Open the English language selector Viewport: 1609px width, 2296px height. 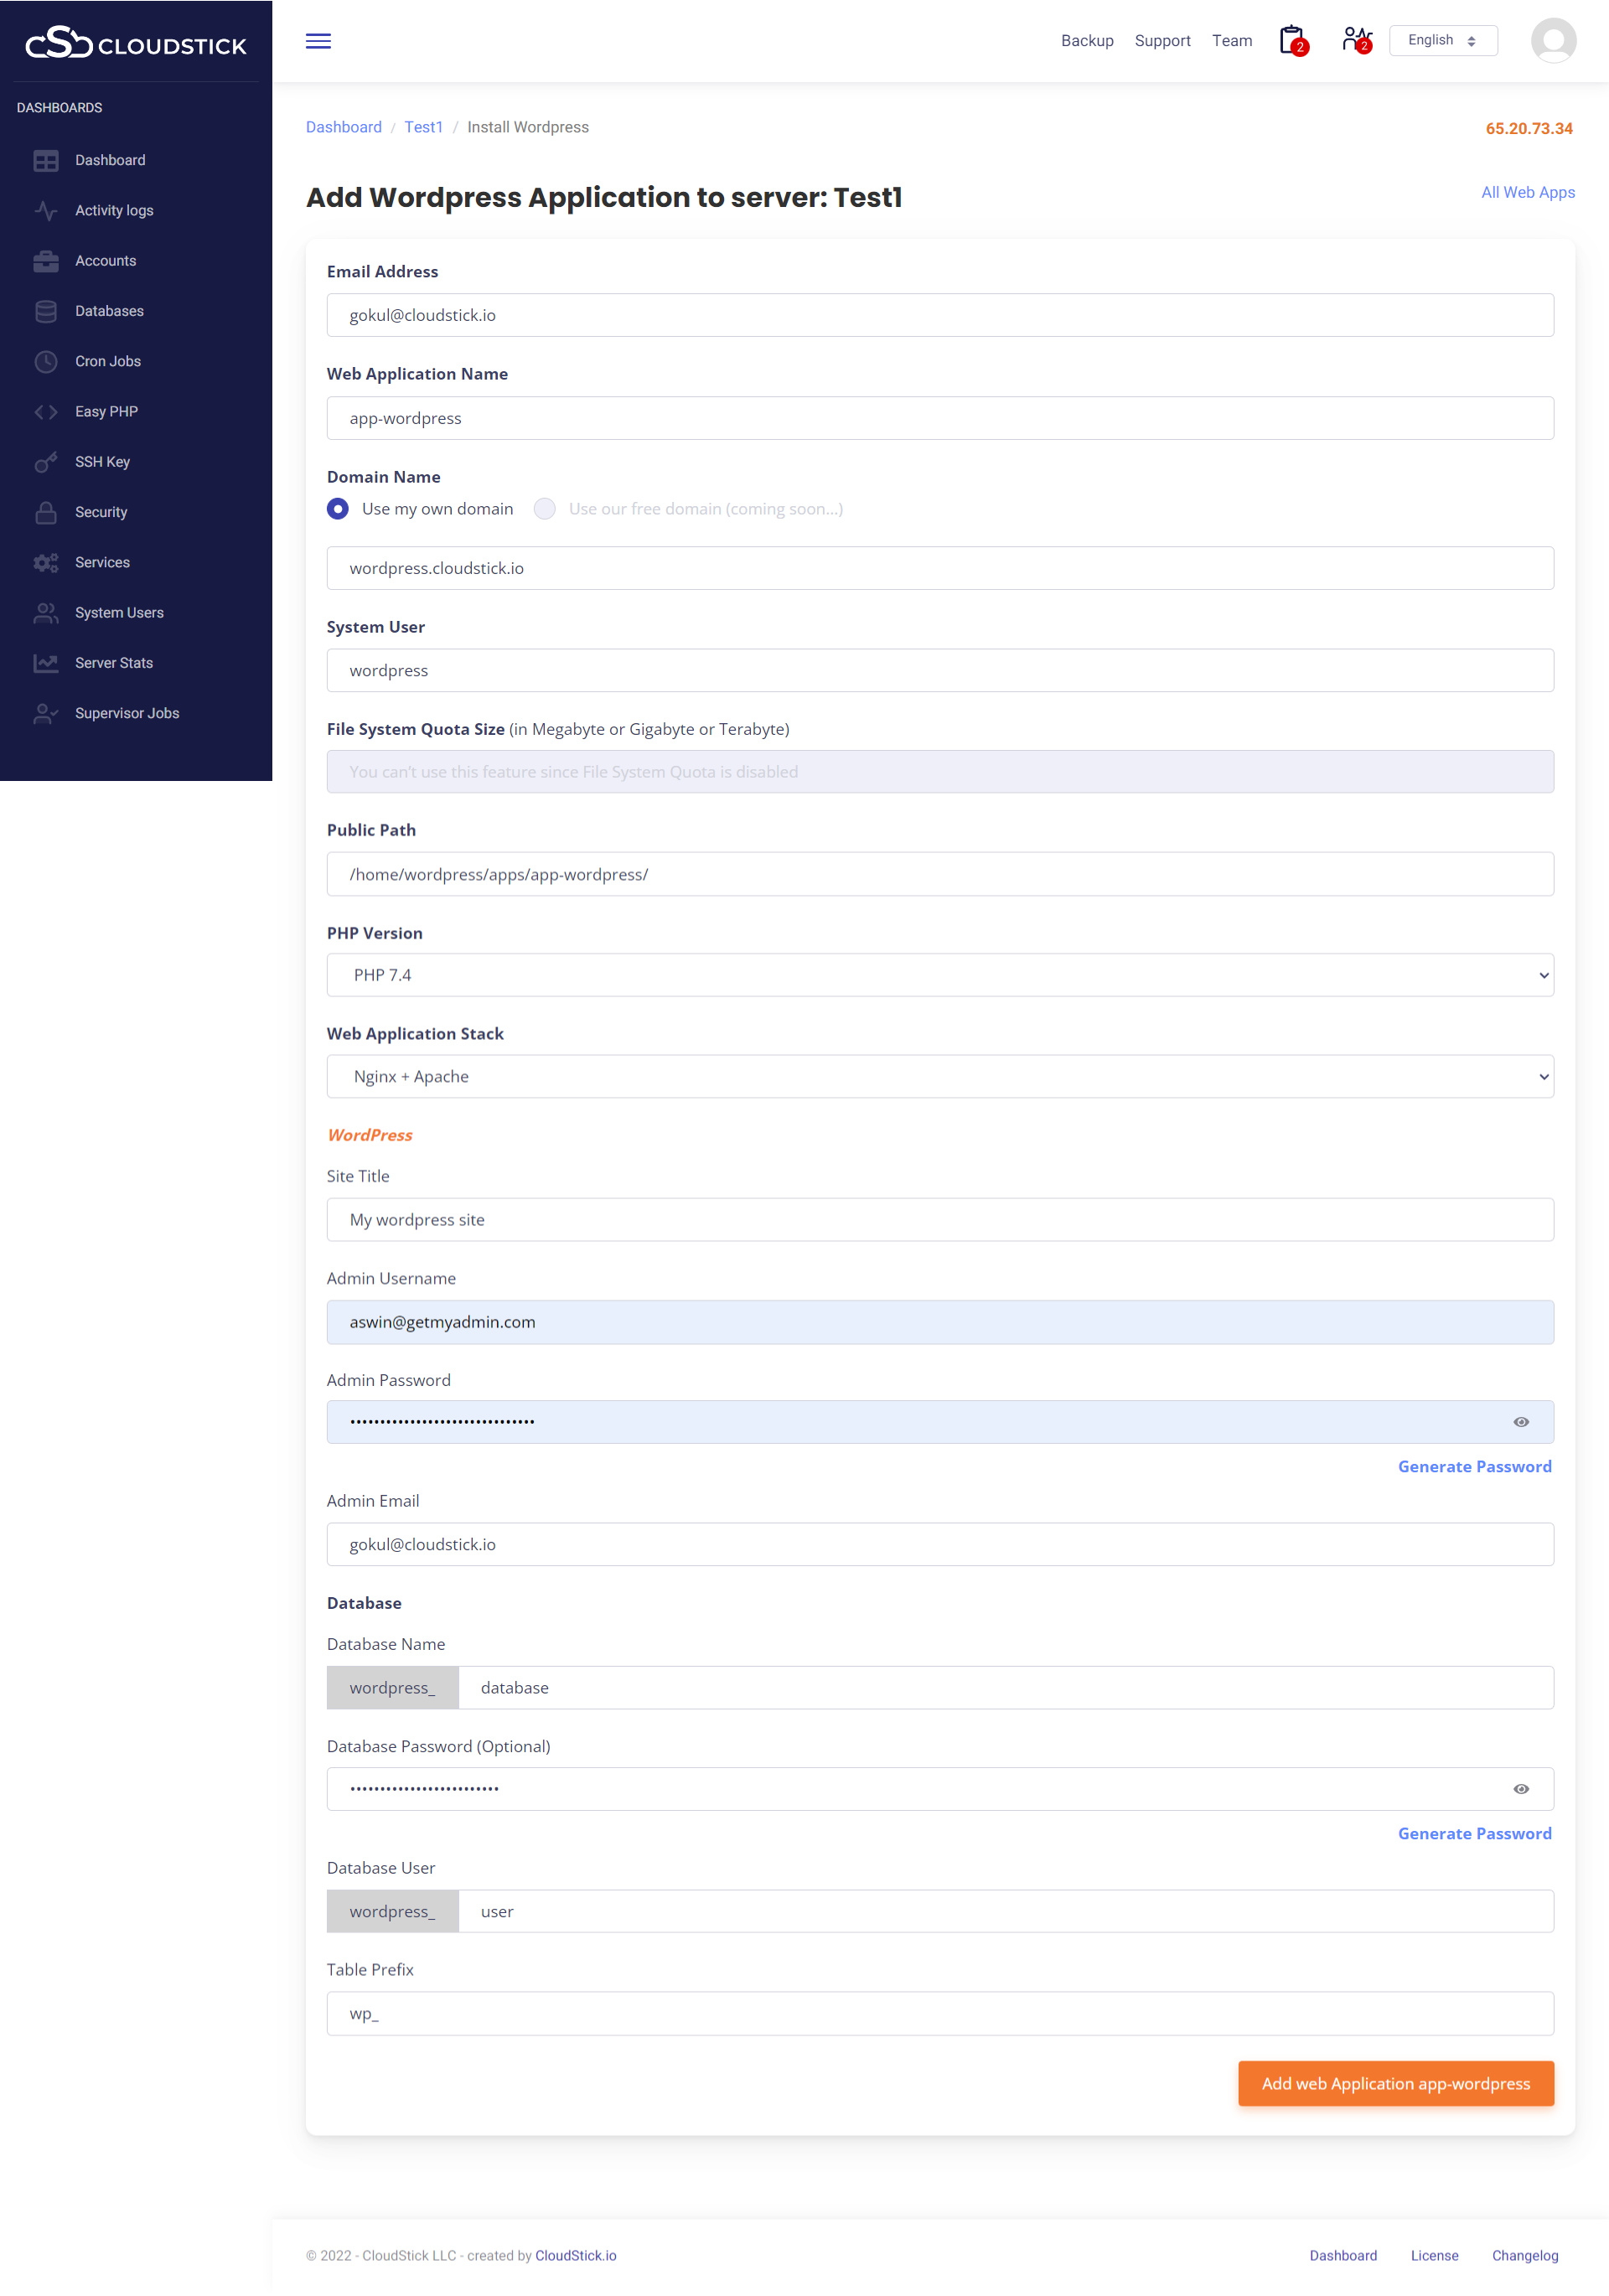tap(1442, 41)
